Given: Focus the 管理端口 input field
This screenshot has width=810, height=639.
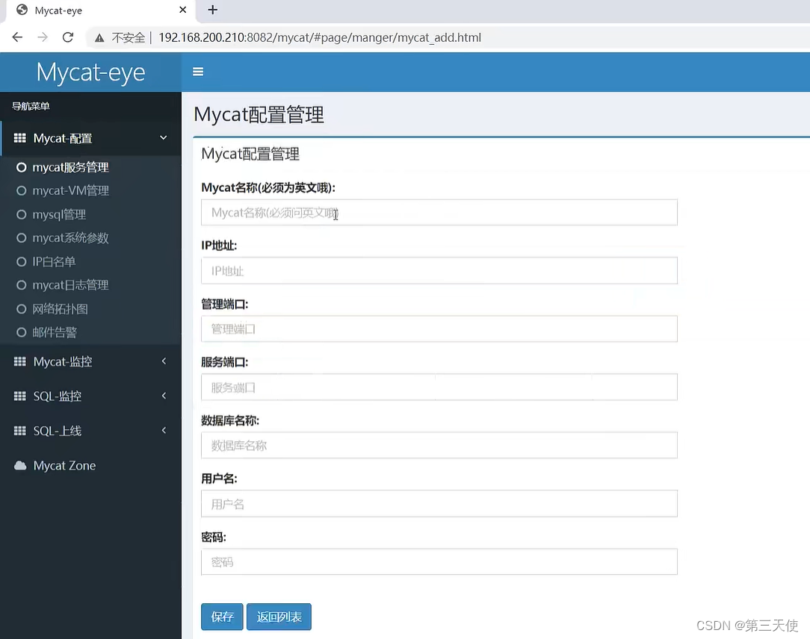Looking at the screenshot, I should click(439, 328).
